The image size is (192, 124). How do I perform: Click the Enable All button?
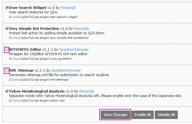143,115
